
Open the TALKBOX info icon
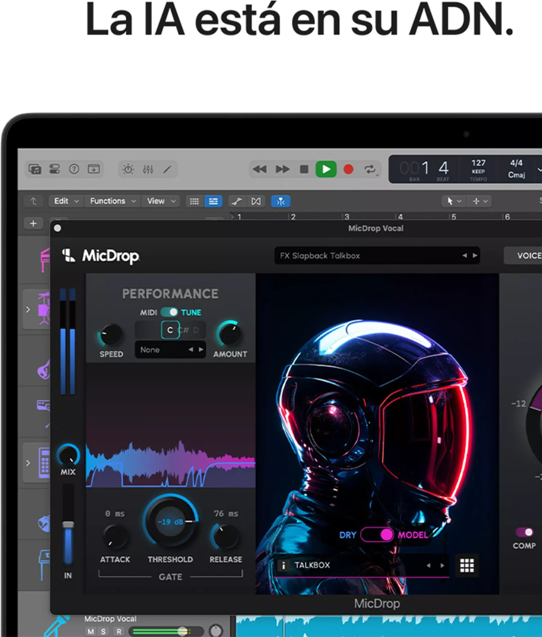283,565
